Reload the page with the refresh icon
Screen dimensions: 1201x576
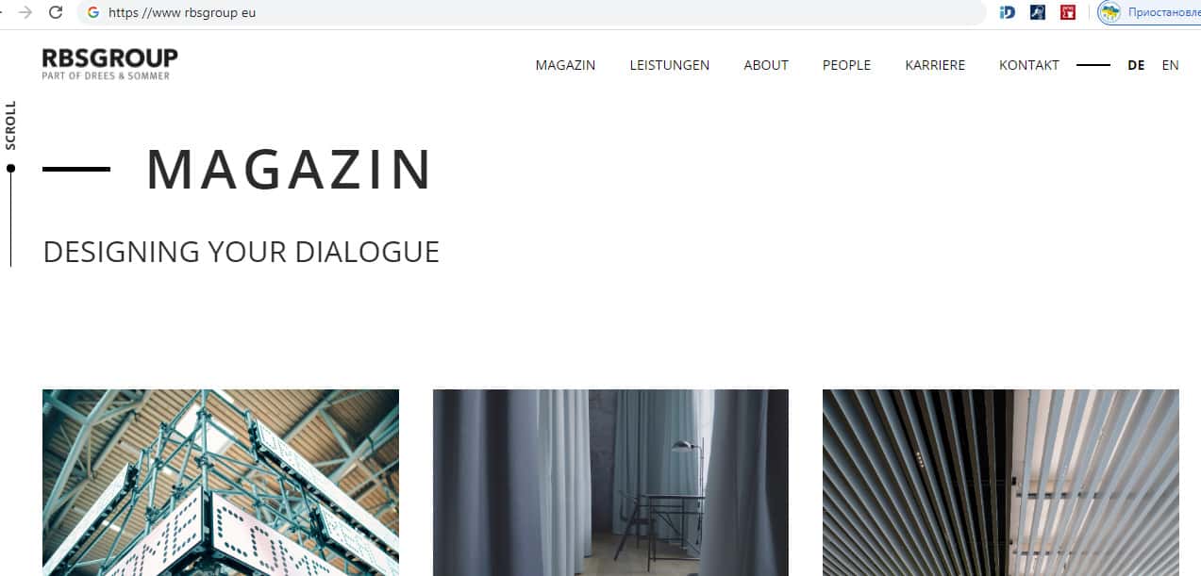pyautogui.click(x=56, y=12)
